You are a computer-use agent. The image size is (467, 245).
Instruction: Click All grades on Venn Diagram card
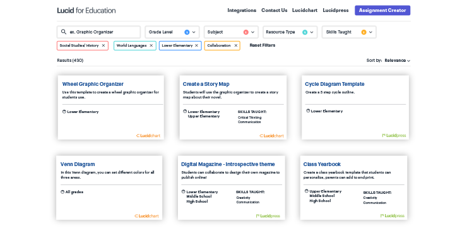click(x=74, y=192)
